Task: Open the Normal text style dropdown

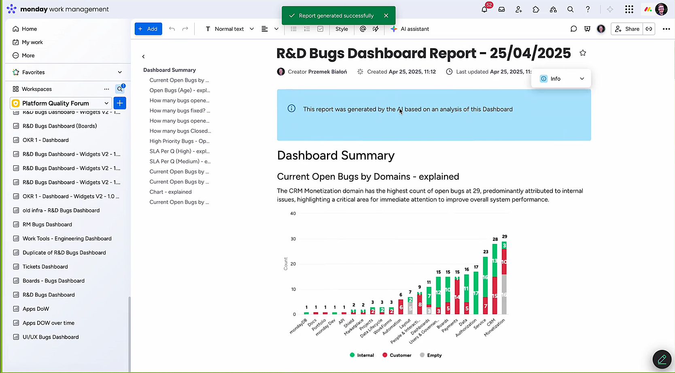Action: 229,29
